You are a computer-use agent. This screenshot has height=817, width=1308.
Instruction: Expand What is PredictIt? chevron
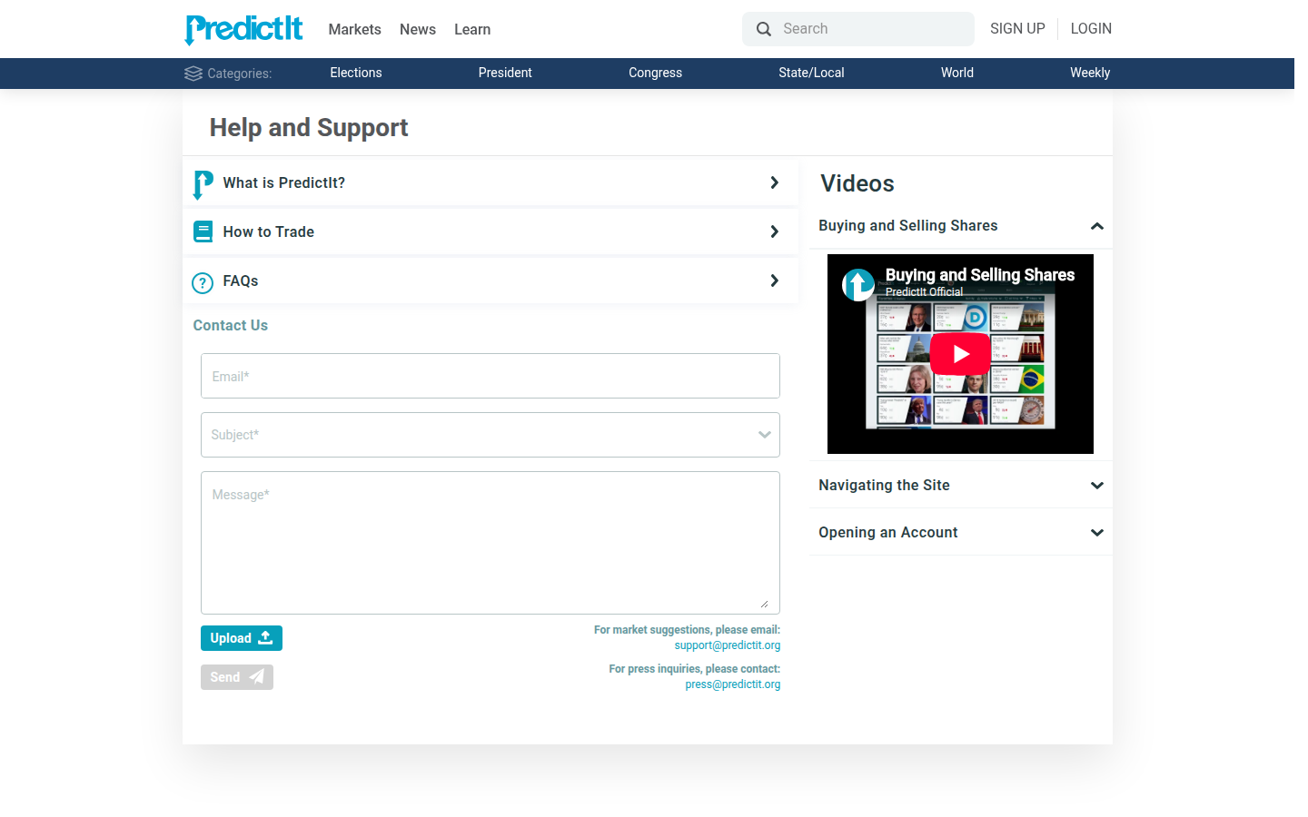(x=775, y=182)
